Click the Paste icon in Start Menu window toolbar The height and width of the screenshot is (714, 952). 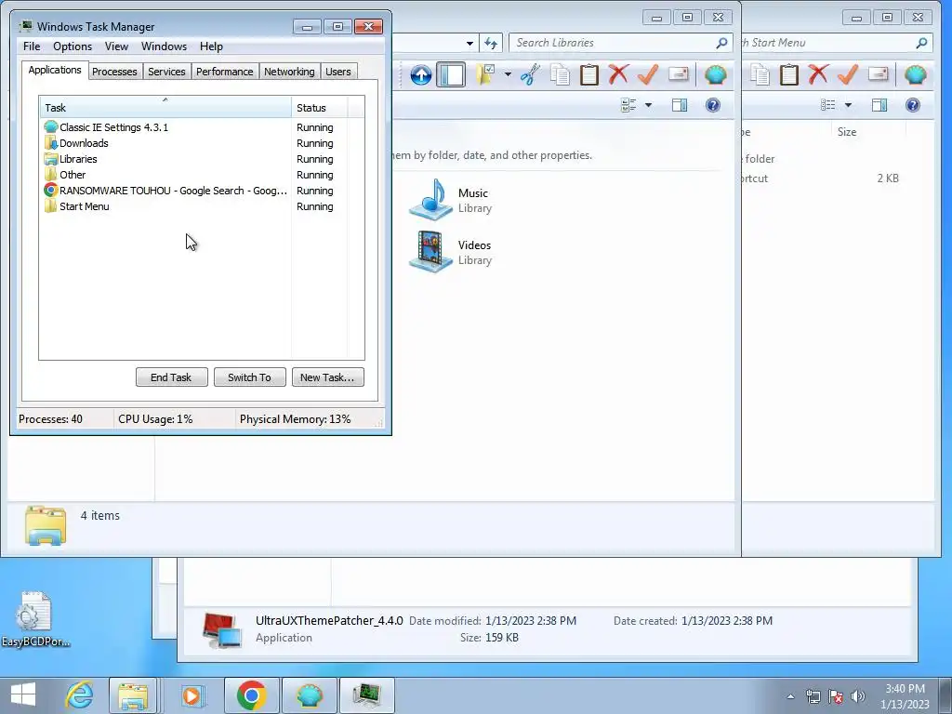(x=788, y=75)
